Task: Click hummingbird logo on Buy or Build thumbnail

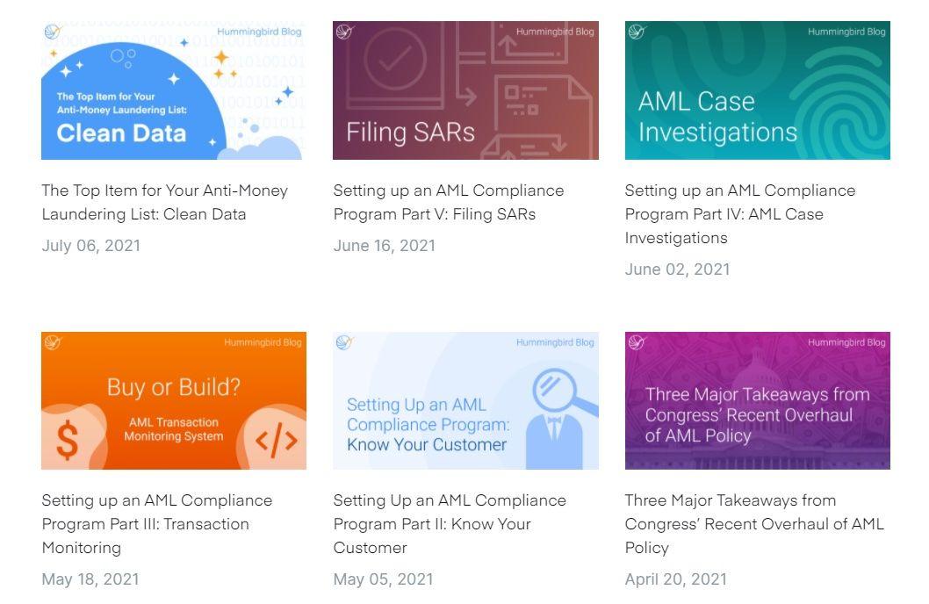Action: (53, 342)
